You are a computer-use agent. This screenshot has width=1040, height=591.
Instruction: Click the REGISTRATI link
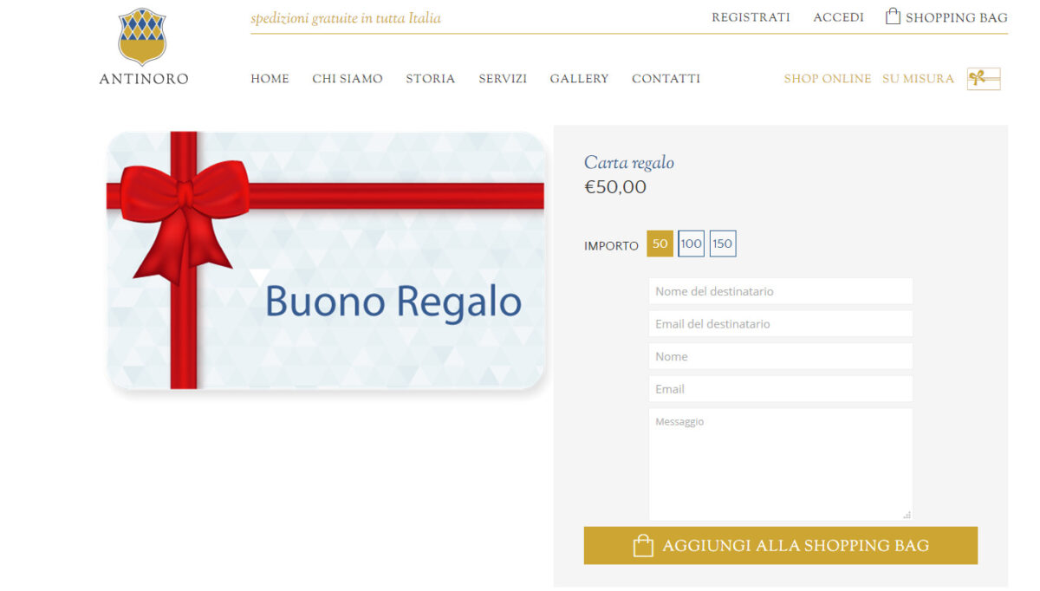tap(751, 17)
